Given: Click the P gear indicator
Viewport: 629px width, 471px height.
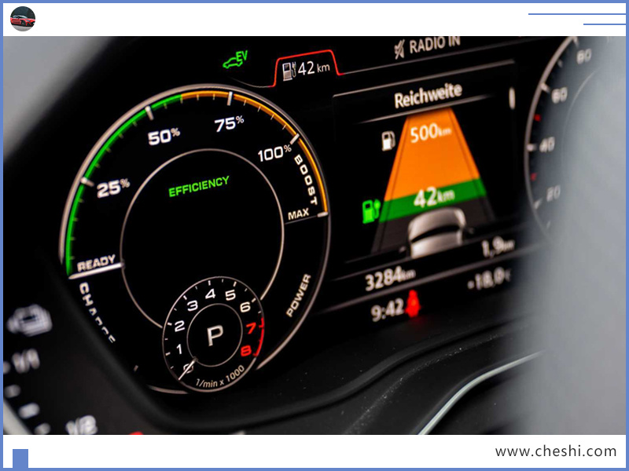Looking at the screenshot, I should pos(215,336).
